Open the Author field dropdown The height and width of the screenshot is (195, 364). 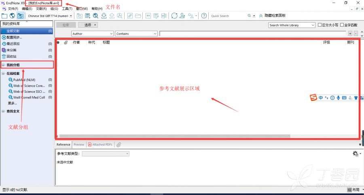92,33
